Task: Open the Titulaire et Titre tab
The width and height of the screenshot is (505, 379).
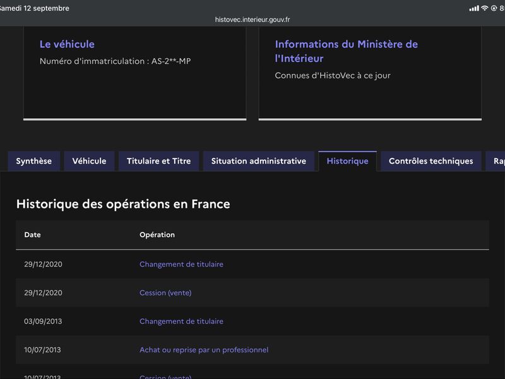Action: click(x=159, y=161)
